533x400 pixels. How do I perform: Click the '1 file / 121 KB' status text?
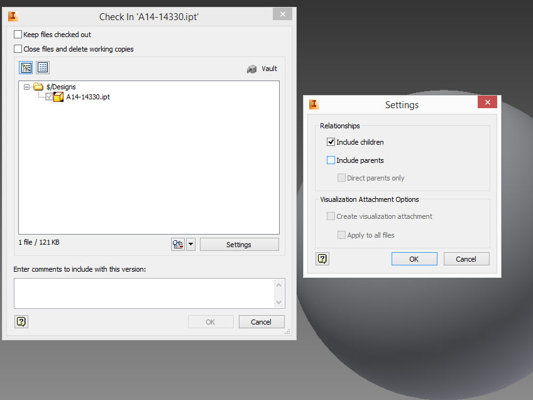39,242
